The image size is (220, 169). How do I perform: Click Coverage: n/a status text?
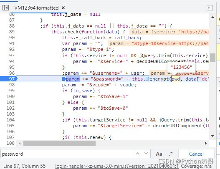pos(196,166)
